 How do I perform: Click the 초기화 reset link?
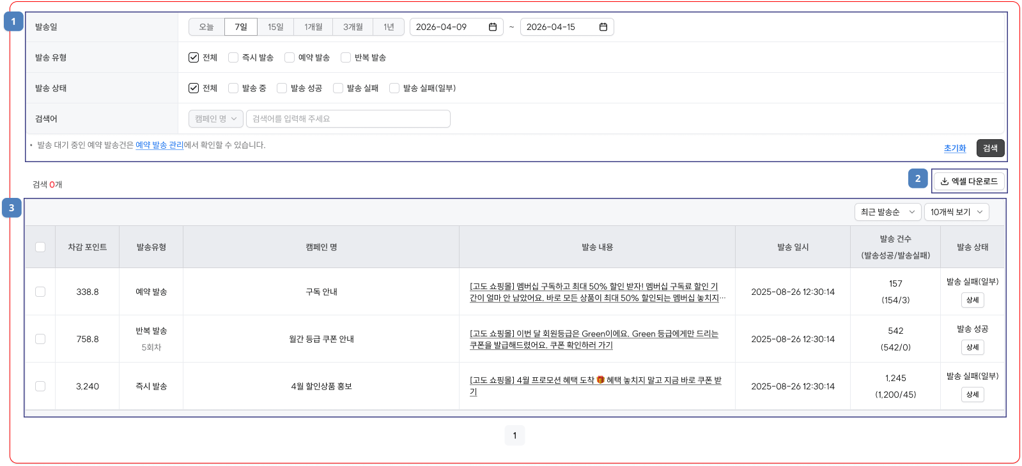pyautogui.click(x=955, y=148)
